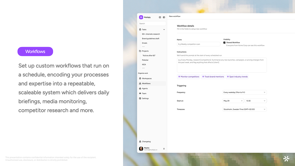Open the 60+ channels research task
The image size is (295, 166).
click(x=151, y=34)
